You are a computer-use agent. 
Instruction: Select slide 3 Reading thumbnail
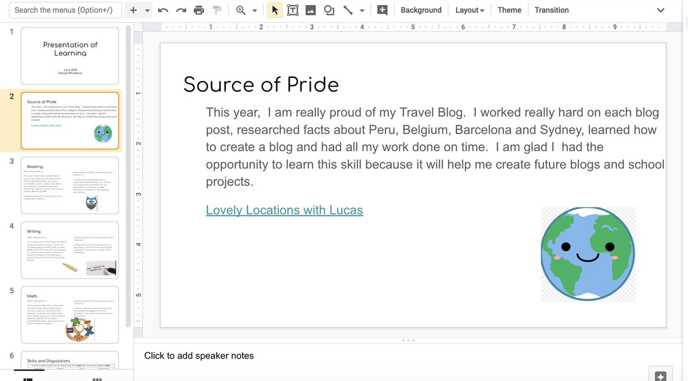coord(70,185)
